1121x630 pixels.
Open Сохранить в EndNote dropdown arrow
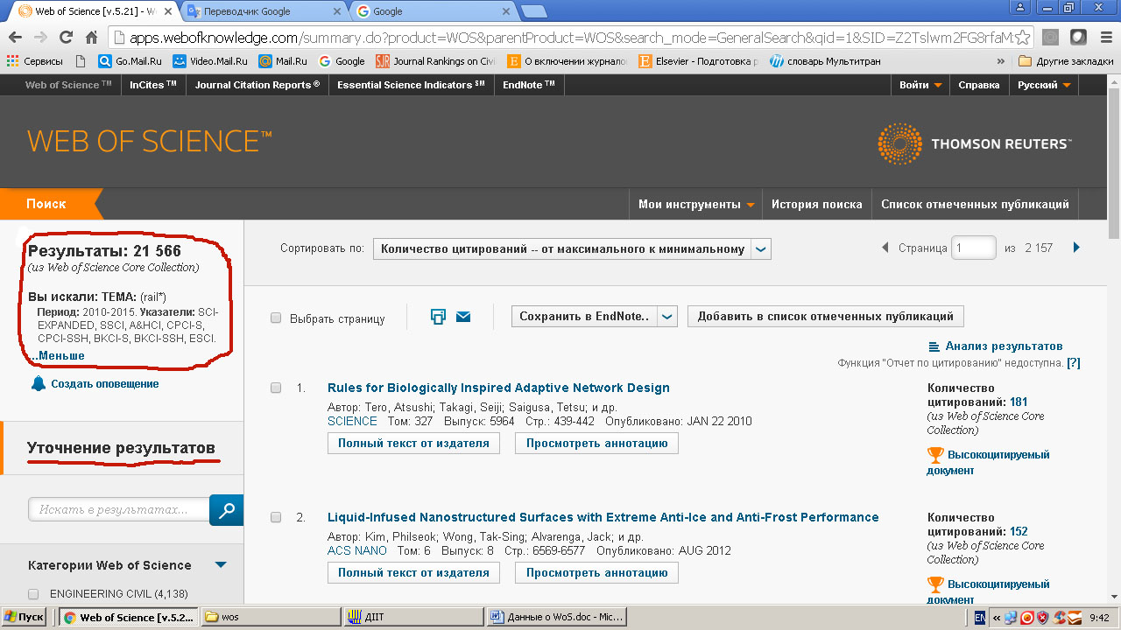pos(667,317)
